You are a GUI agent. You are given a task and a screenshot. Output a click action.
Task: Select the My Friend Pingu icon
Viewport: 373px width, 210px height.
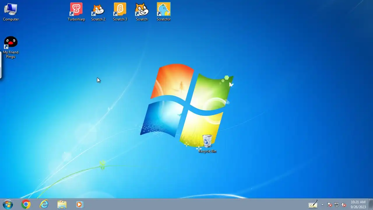[11, 42]
